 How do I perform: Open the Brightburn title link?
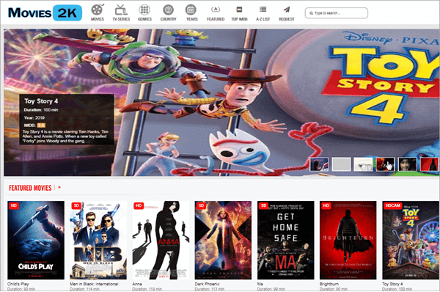329,284
